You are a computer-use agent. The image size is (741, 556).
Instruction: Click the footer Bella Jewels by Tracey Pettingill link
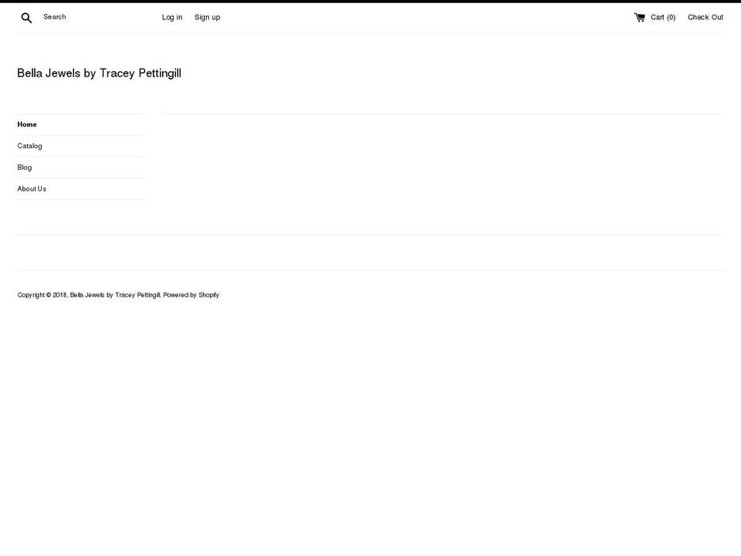coord(115,294)
